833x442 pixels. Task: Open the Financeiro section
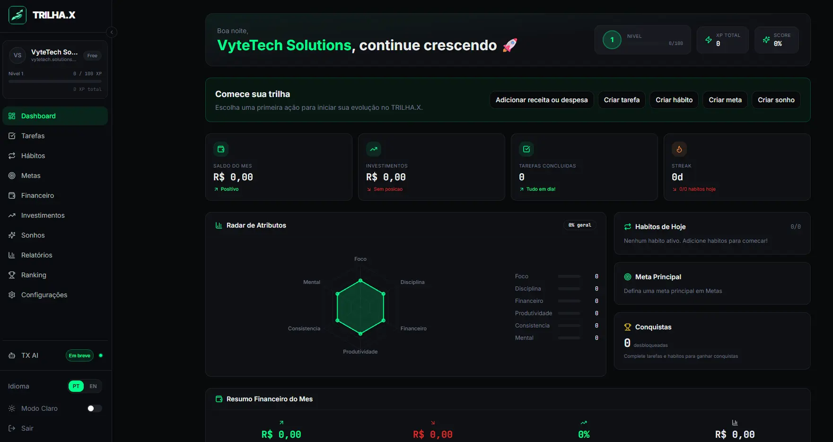pyautogui.click(x=55, y=195)
